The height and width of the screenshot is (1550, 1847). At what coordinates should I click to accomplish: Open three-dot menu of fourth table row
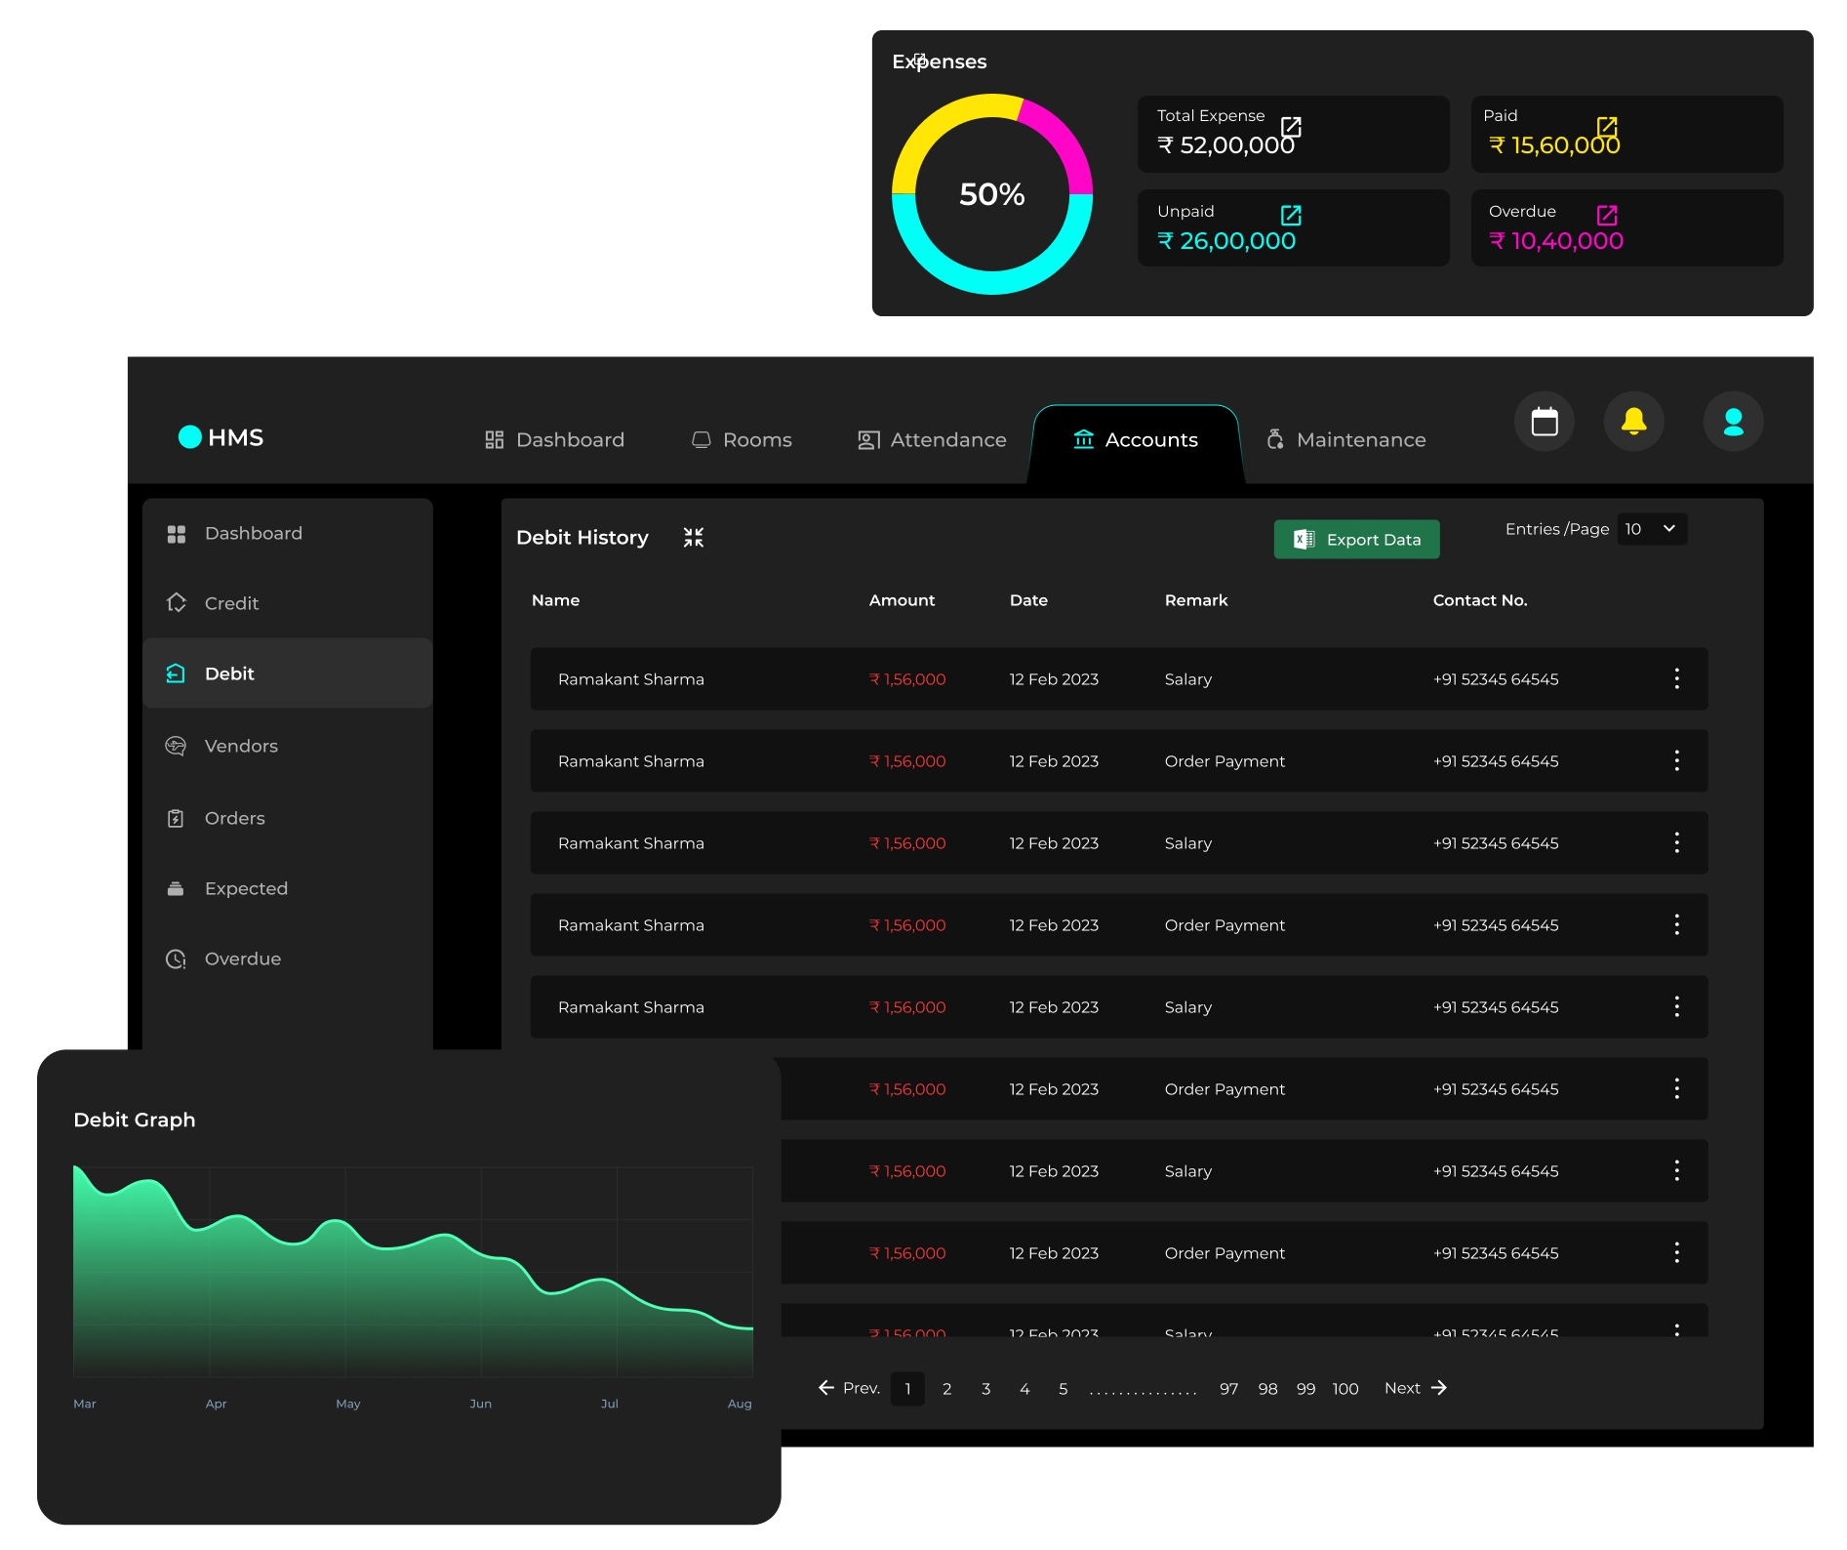1677,924
